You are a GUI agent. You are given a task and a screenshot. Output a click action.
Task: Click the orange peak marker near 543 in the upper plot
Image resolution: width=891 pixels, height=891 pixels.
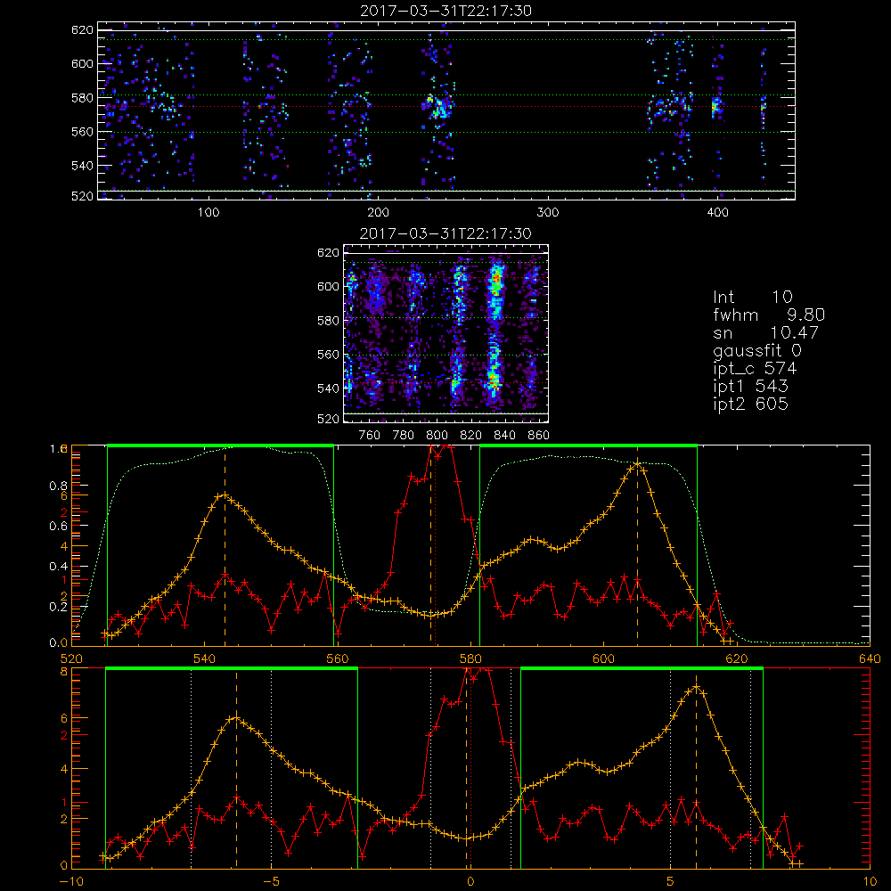(x=225, y=495)
